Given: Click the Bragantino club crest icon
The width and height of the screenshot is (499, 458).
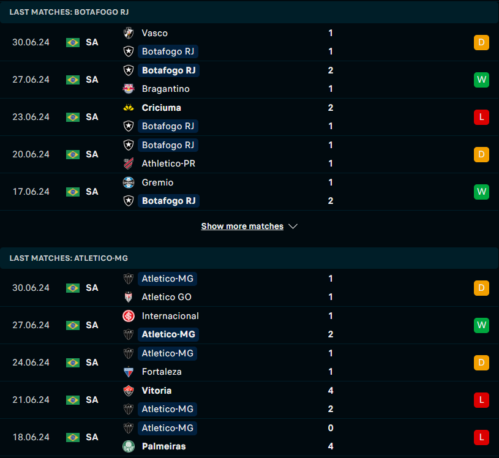Looking at the screenshot, I should (x=129, y=89).
